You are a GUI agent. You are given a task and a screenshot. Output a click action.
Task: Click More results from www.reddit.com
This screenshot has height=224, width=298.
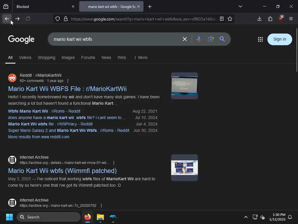pos(39,137)
